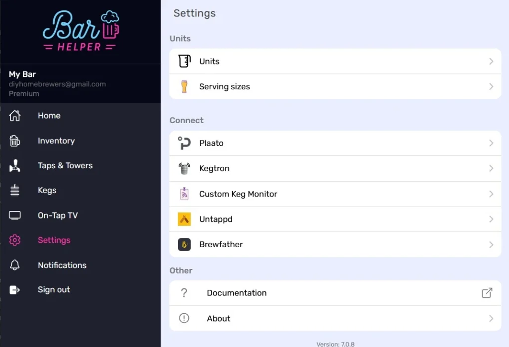Go to Inventory in sidebar
Screen dimensions: 509x347
[x=56, y=141]
